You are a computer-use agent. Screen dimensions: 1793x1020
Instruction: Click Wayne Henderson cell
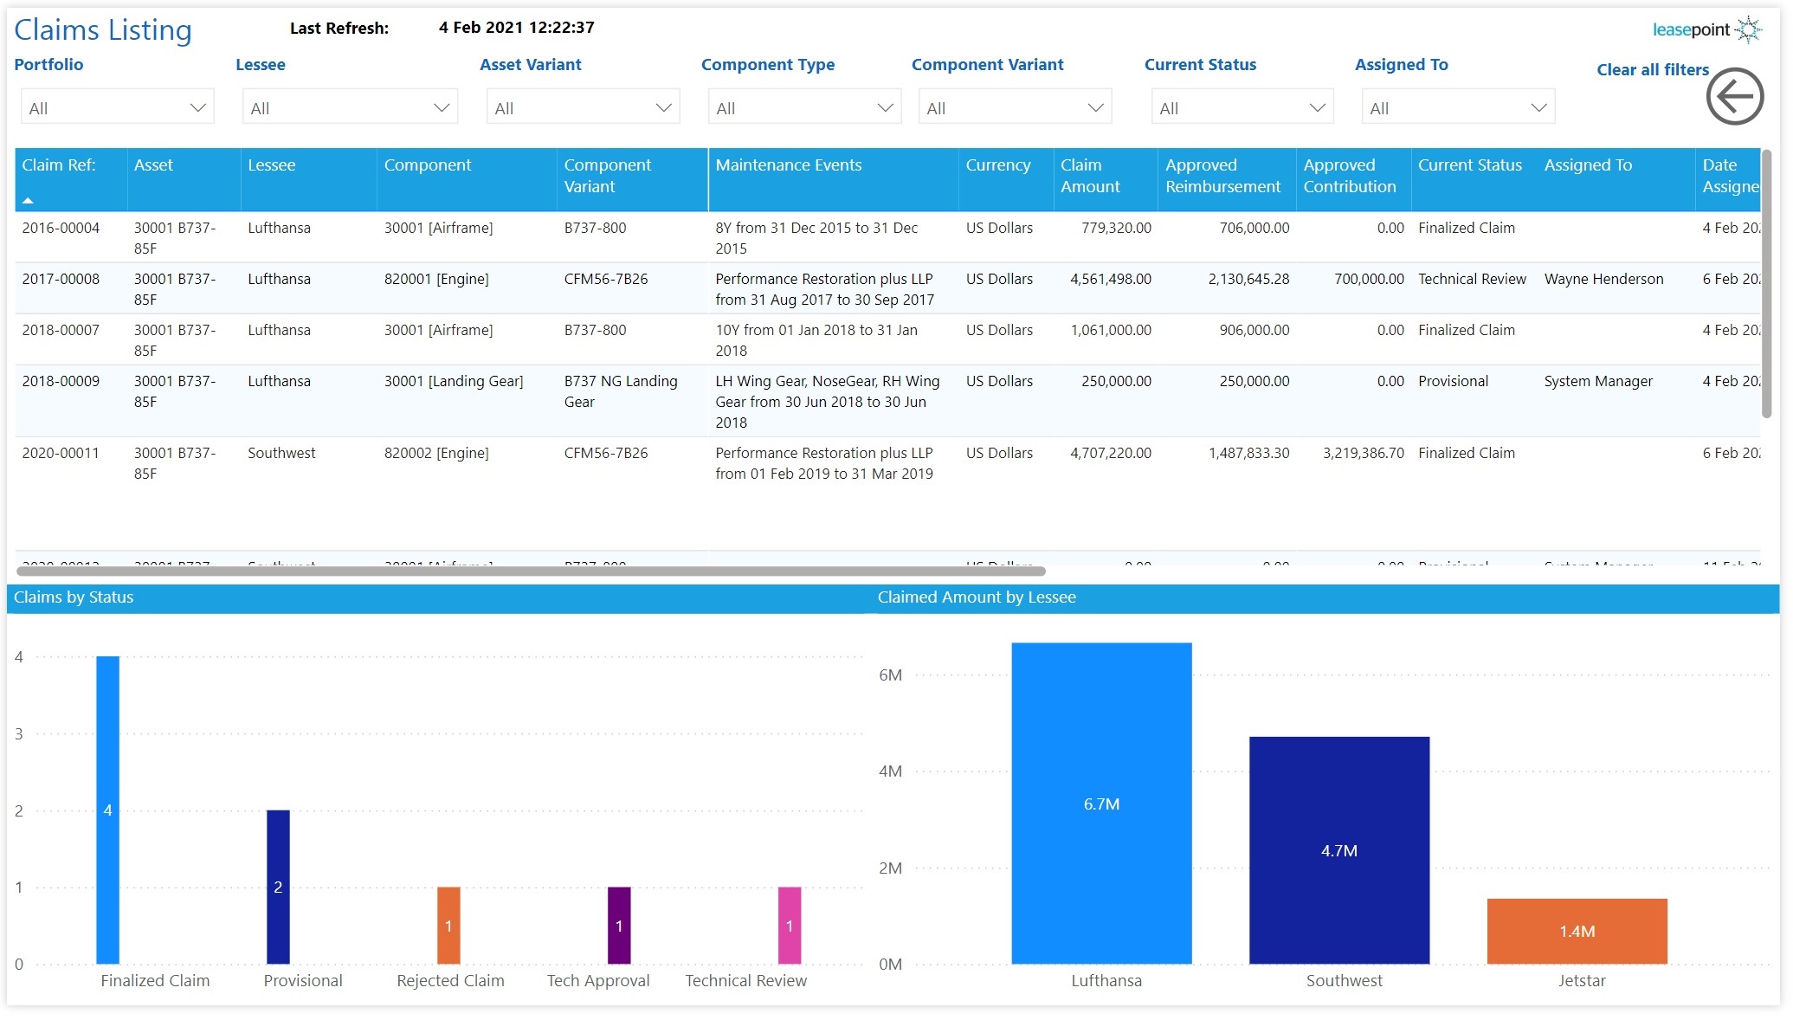(1603, 279)
